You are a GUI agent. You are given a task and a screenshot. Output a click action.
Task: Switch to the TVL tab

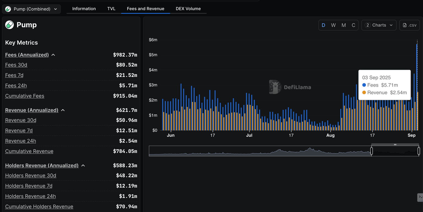point(111,9)
